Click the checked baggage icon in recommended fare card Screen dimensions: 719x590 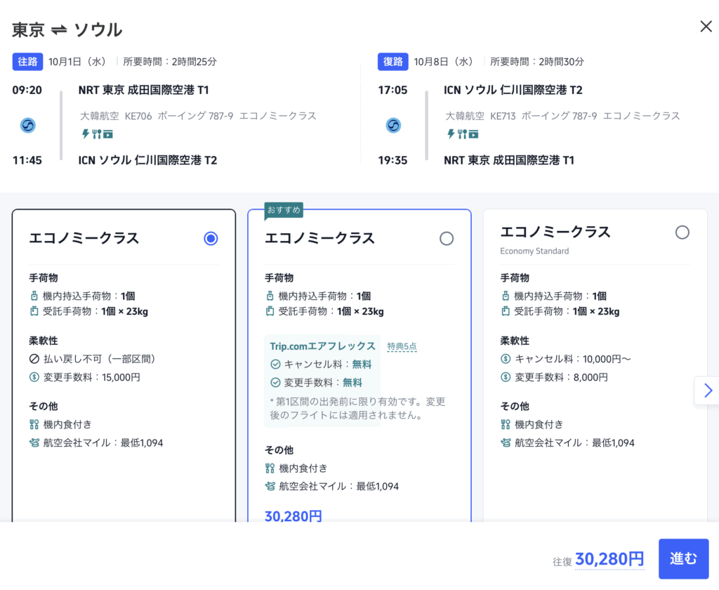pos(270,312)
